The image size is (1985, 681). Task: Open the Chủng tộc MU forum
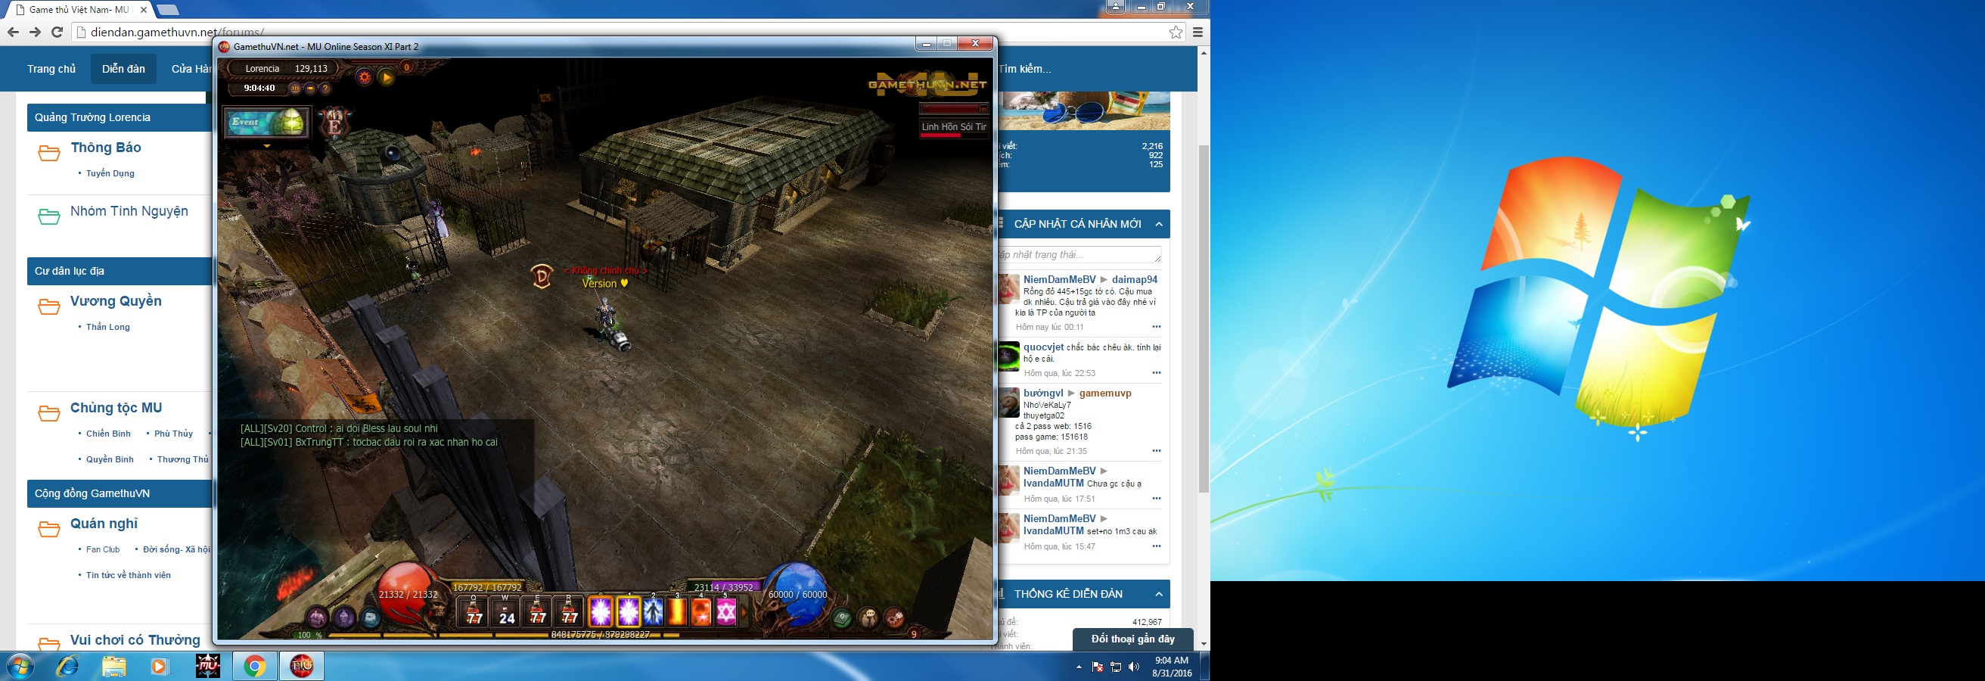point(116,408)
